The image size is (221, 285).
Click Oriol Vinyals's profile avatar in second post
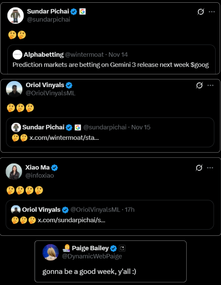[14, 89]
